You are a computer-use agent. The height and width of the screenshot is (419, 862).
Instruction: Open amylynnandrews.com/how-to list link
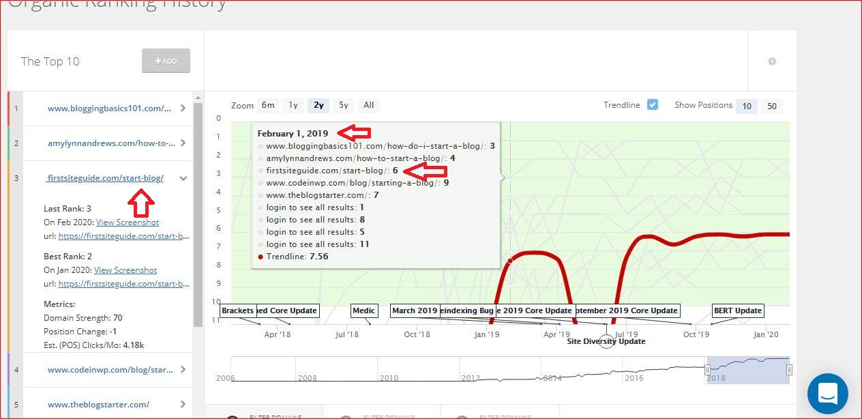[x=112, y=143]
